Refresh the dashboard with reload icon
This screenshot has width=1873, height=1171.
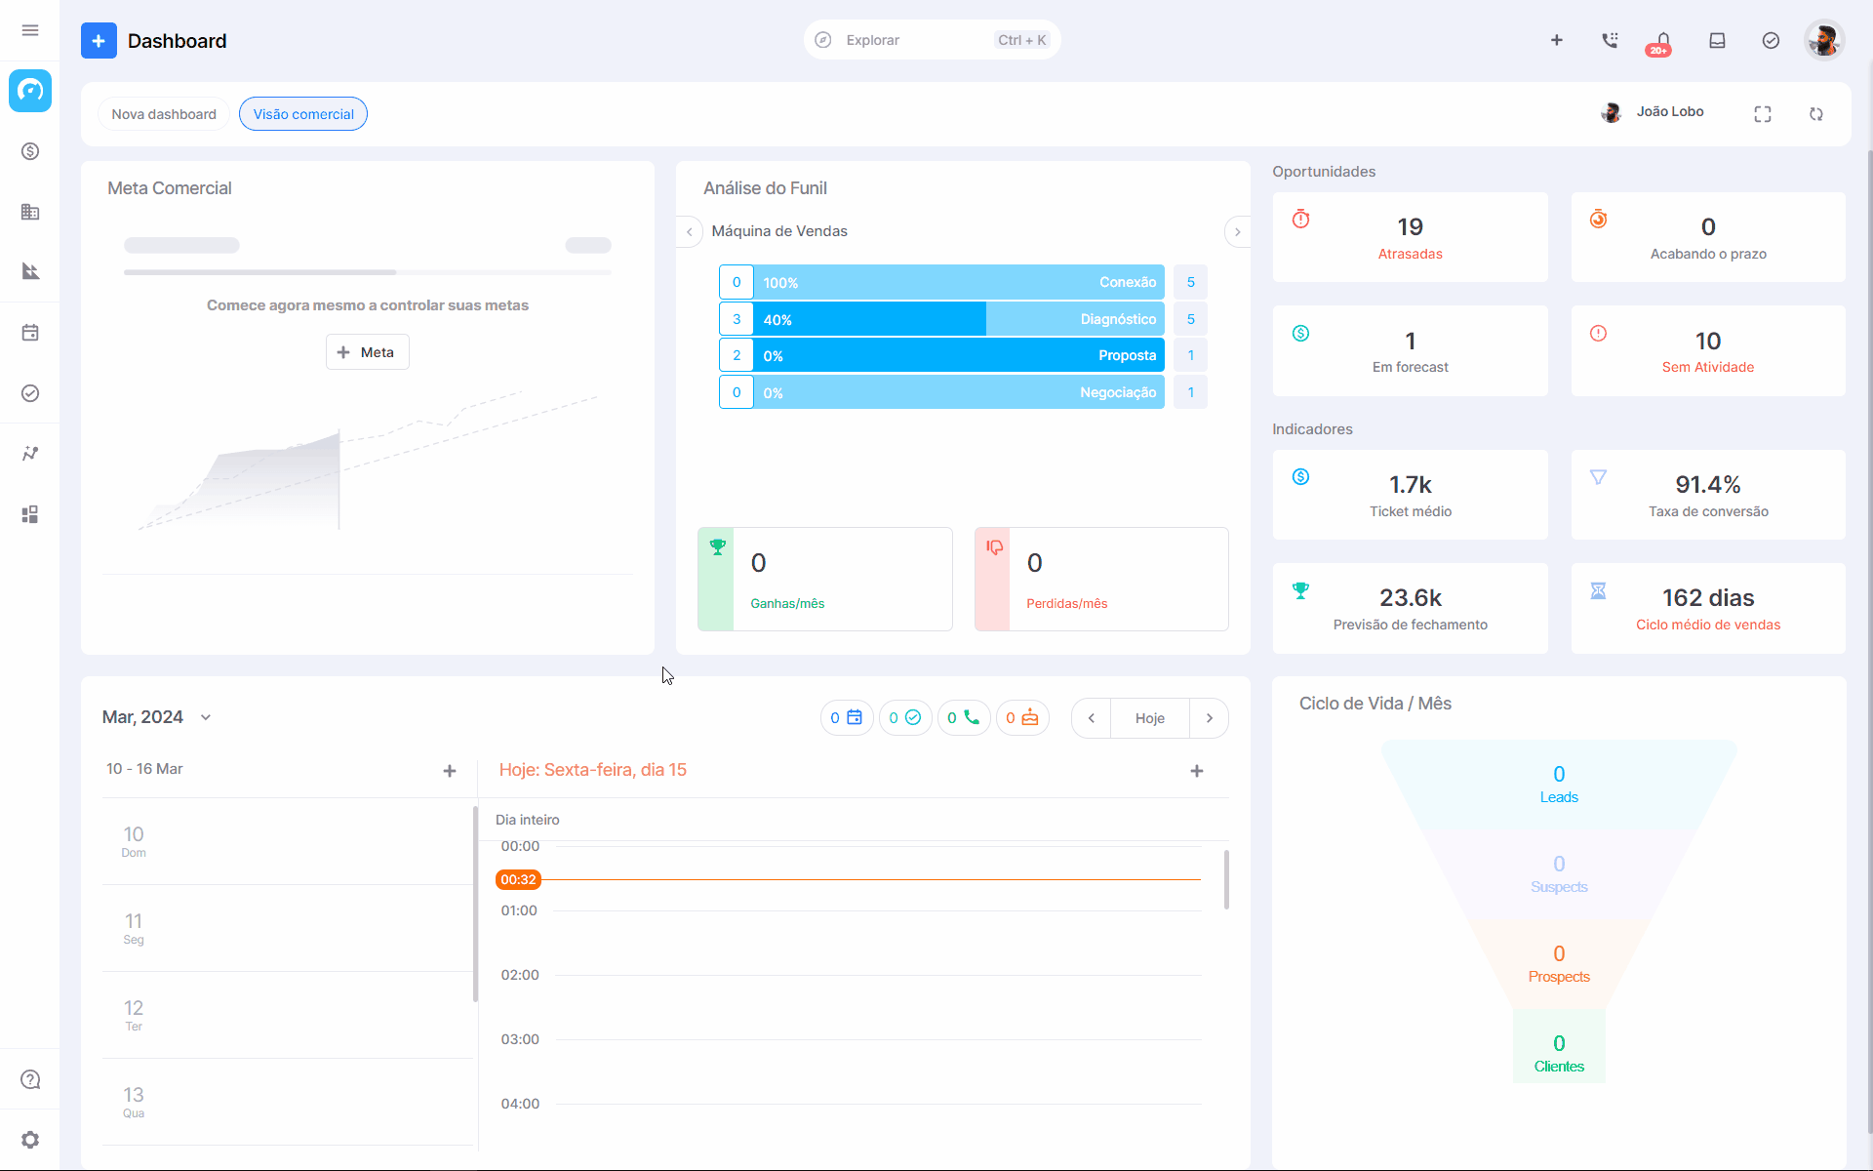[x=1815, y=114]
